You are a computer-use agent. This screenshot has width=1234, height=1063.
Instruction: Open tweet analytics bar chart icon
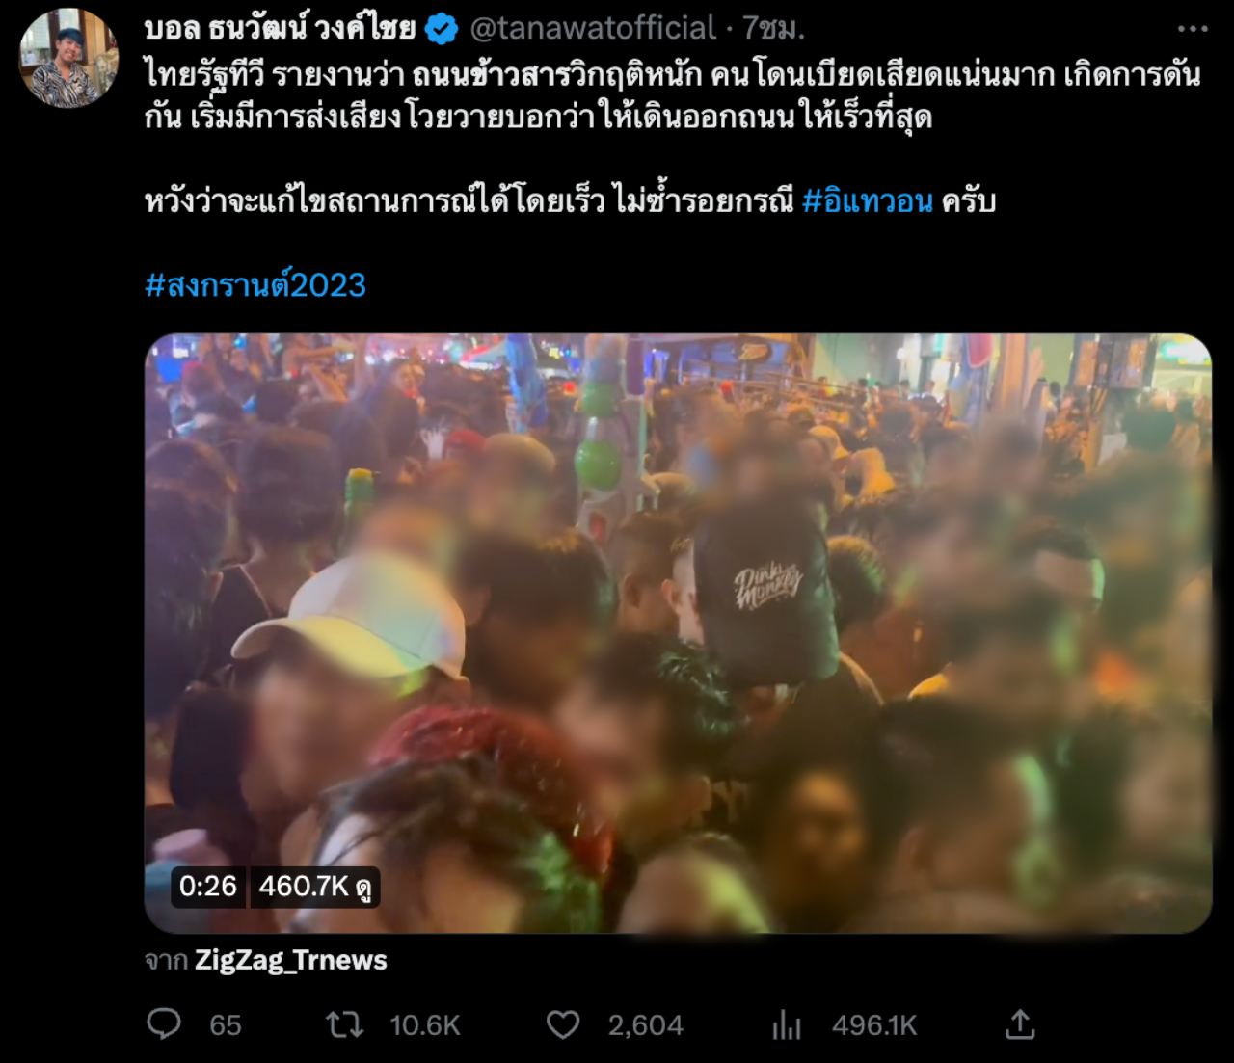tap(787, 1024)
